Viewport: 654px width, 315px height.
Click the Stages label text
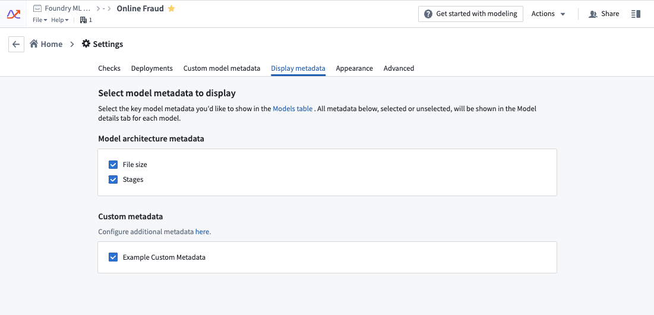(x=133, y=179)
